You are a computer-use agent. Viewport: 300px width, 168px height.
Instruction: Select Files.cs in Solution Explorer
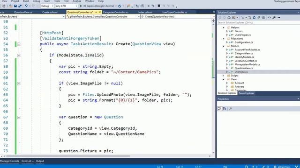239,31
